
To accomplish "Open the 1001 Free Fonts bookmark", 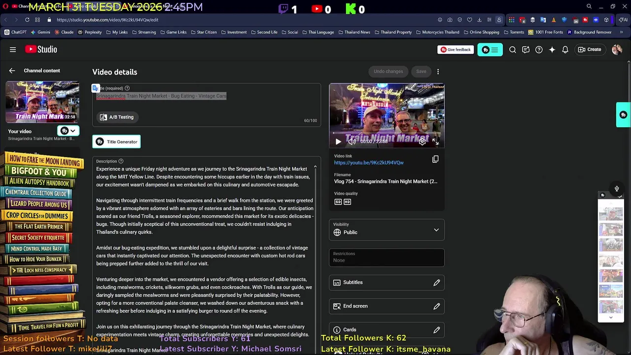I will pyautogui.click(x=546, y=32).
